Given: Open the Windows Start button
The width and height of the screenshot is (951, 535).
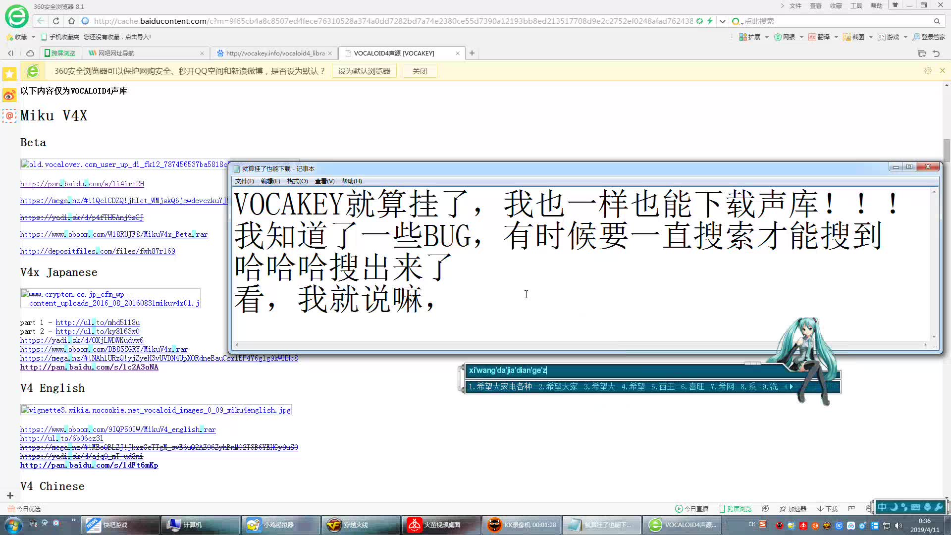Looking at the screenshot, I should [x=13, y=525].
